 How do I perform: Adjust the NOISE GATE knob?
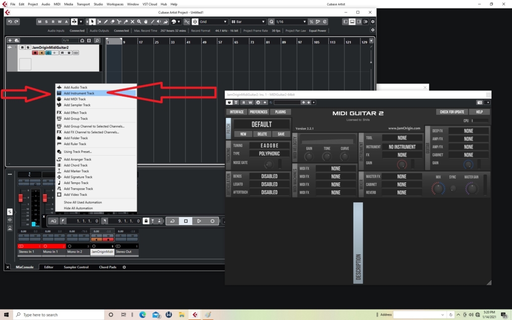point(269,164)
